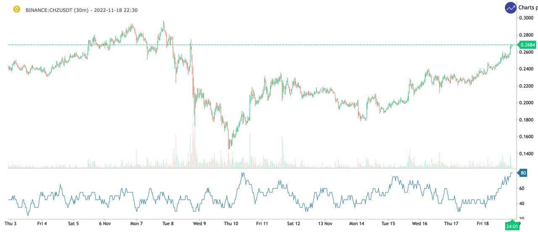The width and height of the screenshot is (538, 232).
Task: Click the 0.2000 price axis label
Action: pos(527,103)
